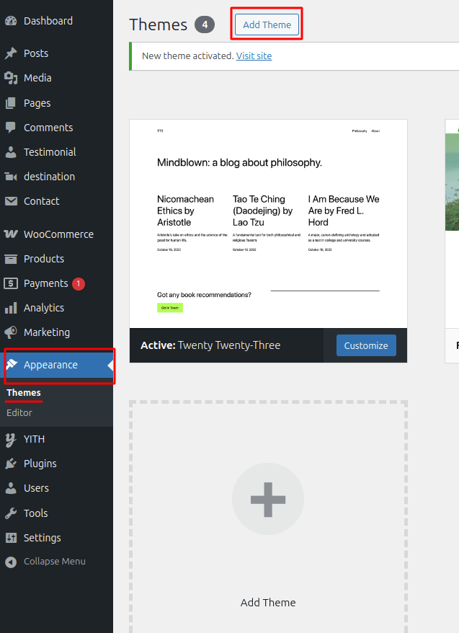Viewport: 459px width, 633px height.
Task: Open the Appearance menu section
Action: [50, 365]
